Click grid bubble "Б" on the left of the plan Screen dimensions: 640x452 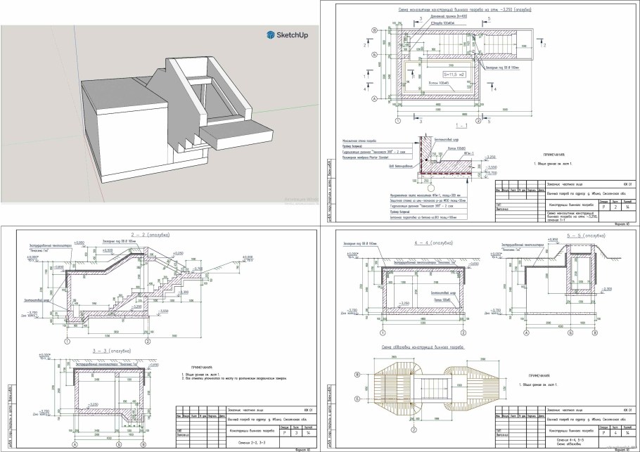pyautogui.click(x=373, y=53)
